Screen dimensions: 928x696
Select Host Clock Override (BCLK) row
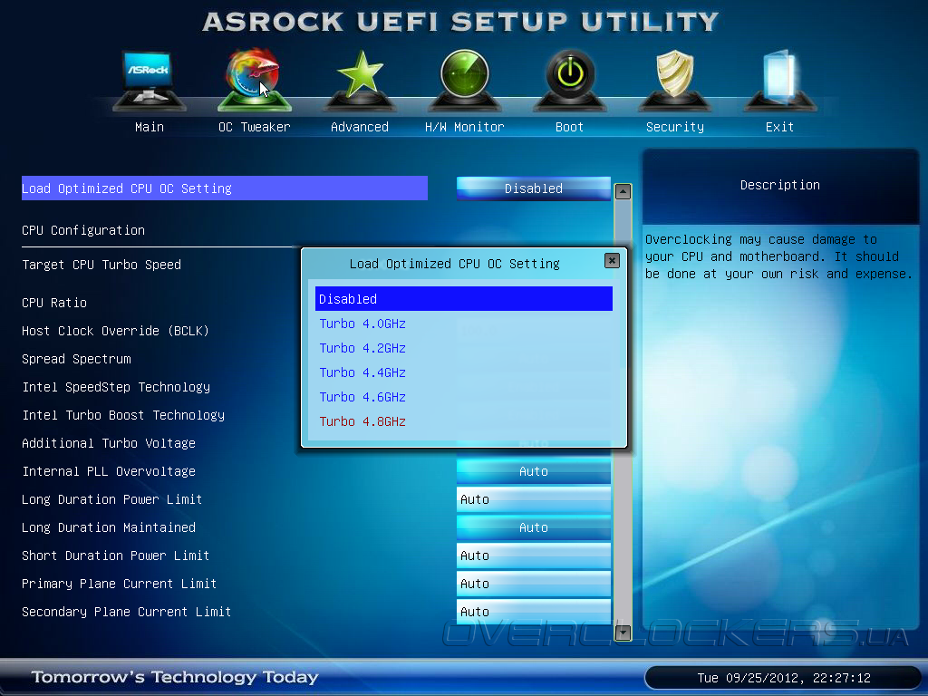(115, 331)
